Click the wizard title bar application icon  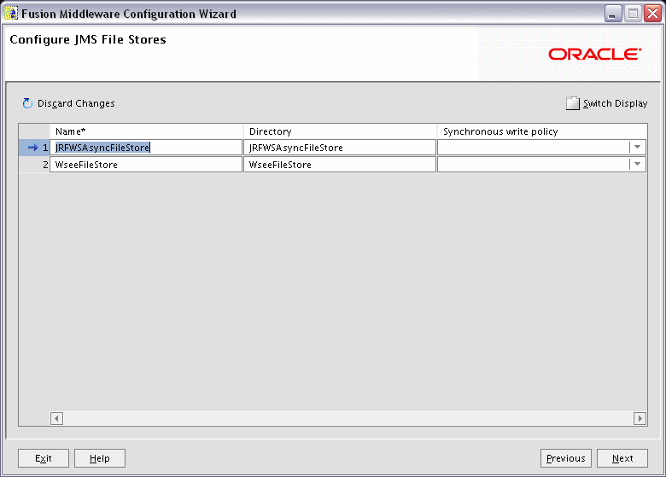click(11, 14)
